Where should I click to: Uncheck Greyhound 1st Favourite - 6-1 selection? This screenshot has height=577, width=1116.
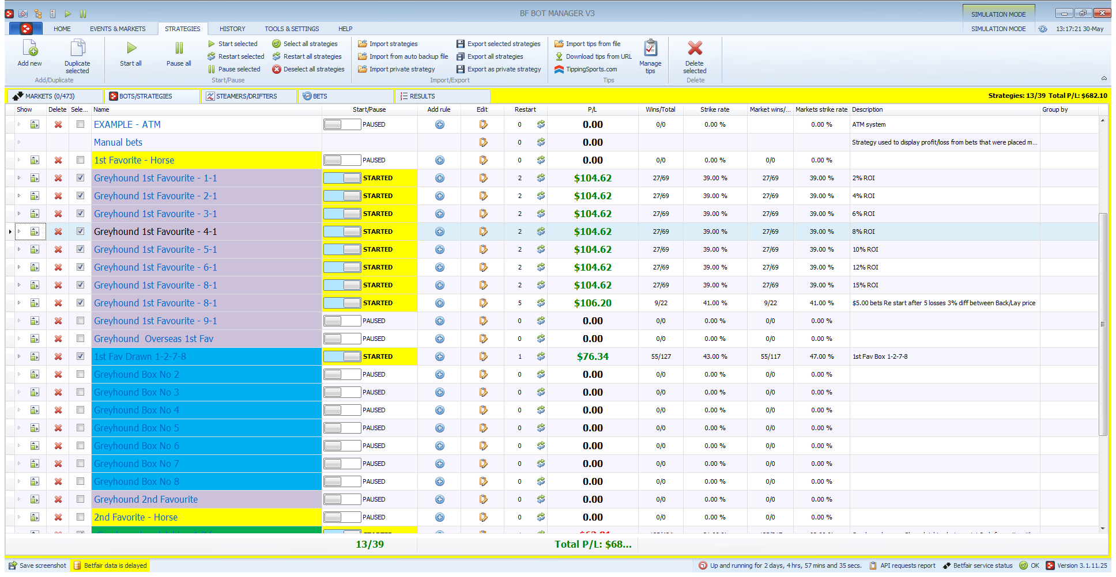(80, 267)
